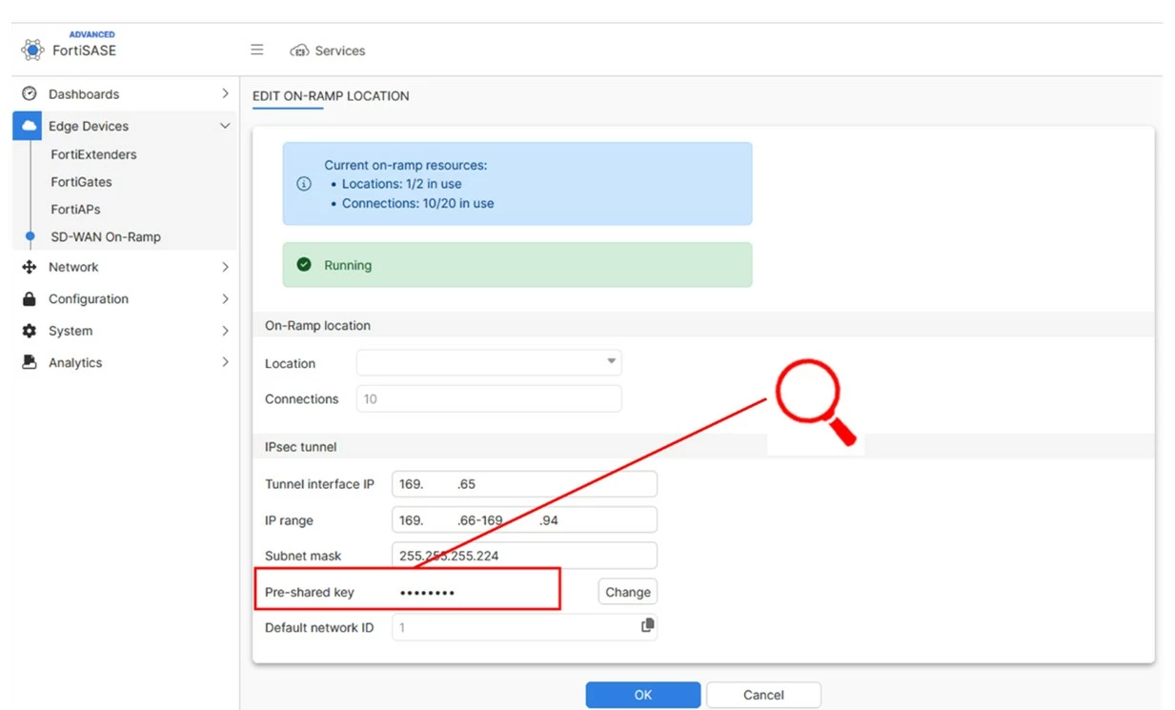
Task: Select SD-WAN On-Ramp menu item
Action: 106,236
